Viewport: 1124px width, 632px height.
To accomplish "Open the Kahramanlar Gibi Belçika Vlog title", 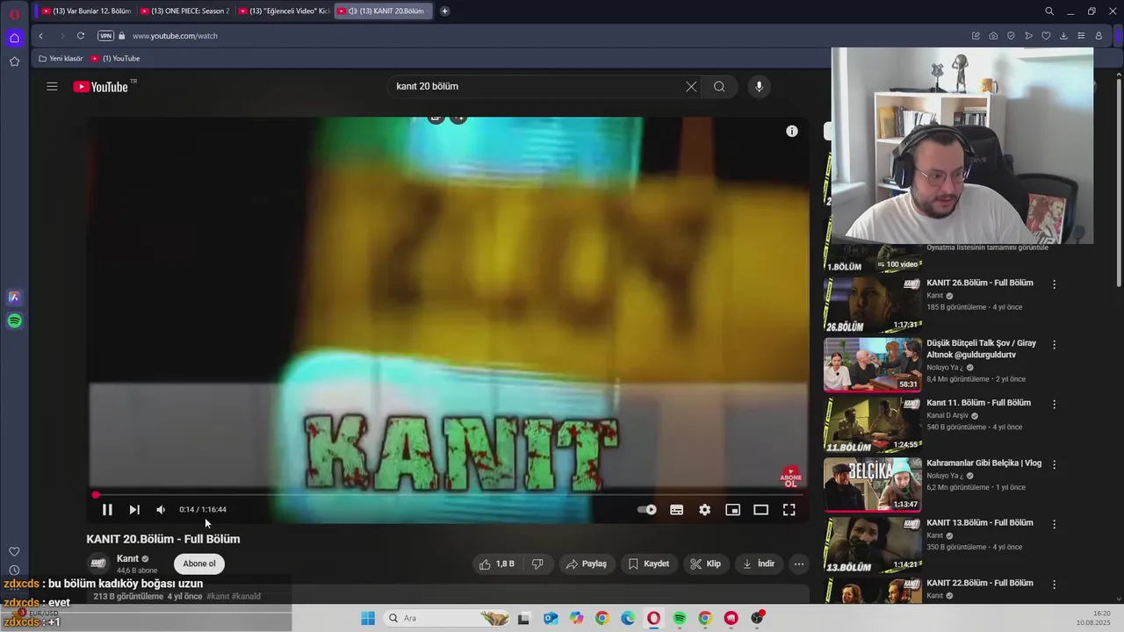I will click(983, 463).
